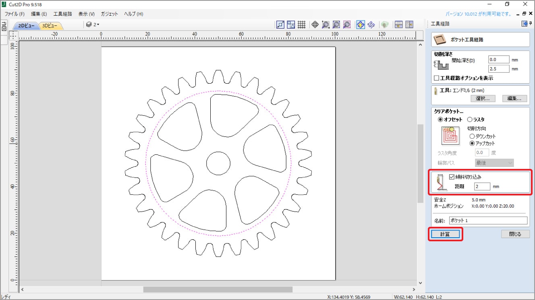Viewport: 535px width, 300px height.
Task: Switch to the 3Dビュー tab
Action: (x=50, y=25)
